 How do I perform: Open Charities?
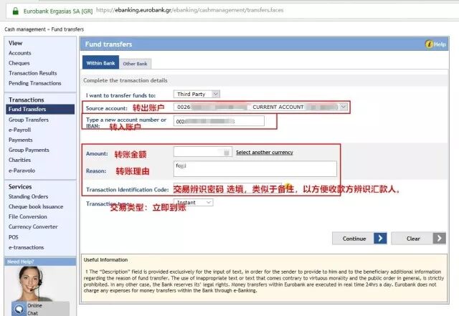click(19, 160)
